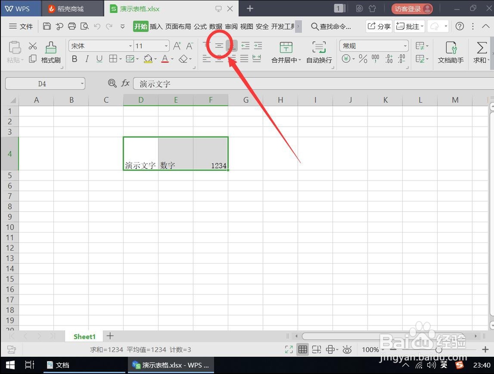Image resolution: width=494 pixels, height=374 pixels.
Task: Apply bold formatting
Action: click(x=74, y=59)
